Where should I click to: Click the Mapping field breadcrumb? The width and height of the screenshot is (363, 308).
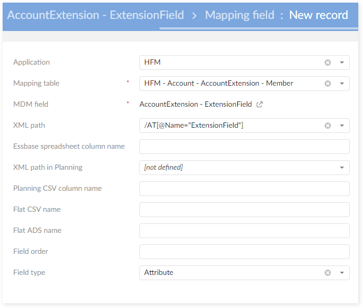coord(239,15)
